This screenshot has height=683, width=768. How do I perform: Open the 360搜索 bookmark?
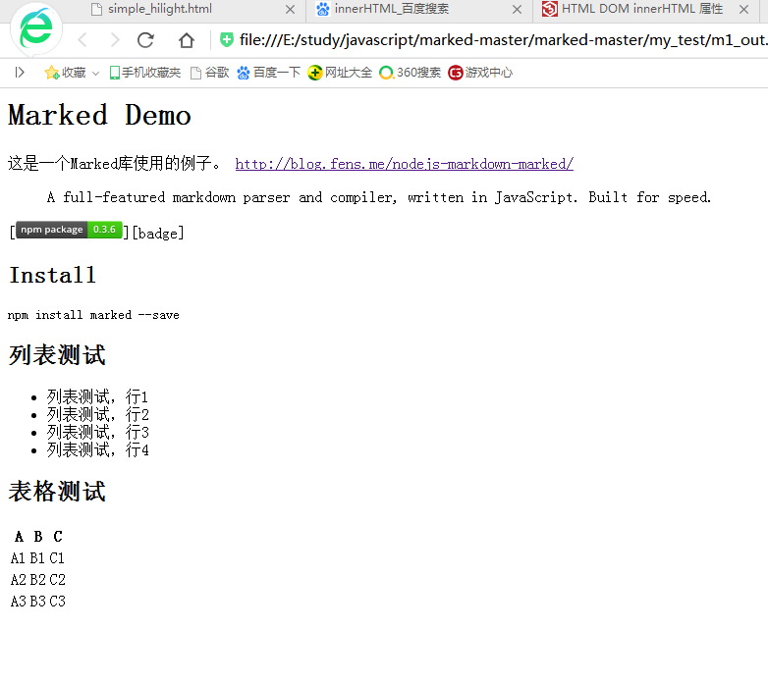pyautogui.click(x=410, y=73)
